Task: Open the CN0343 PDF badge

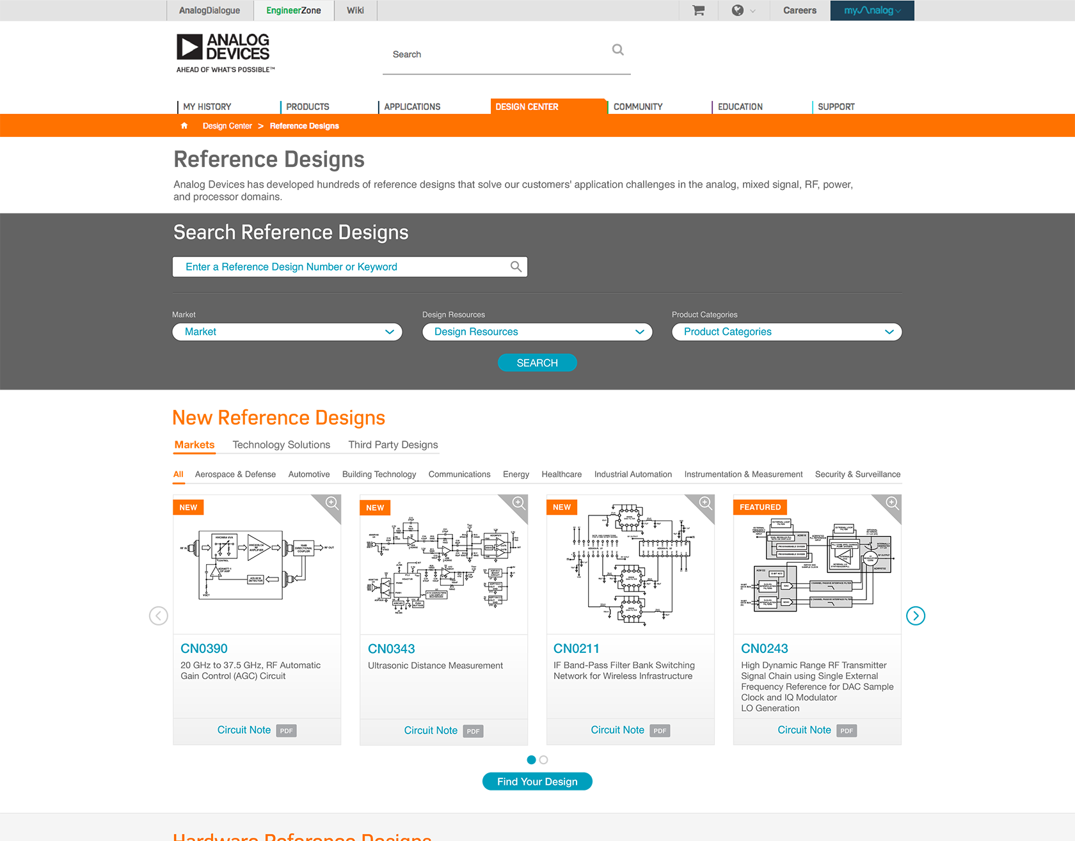Action: point(473,731)
